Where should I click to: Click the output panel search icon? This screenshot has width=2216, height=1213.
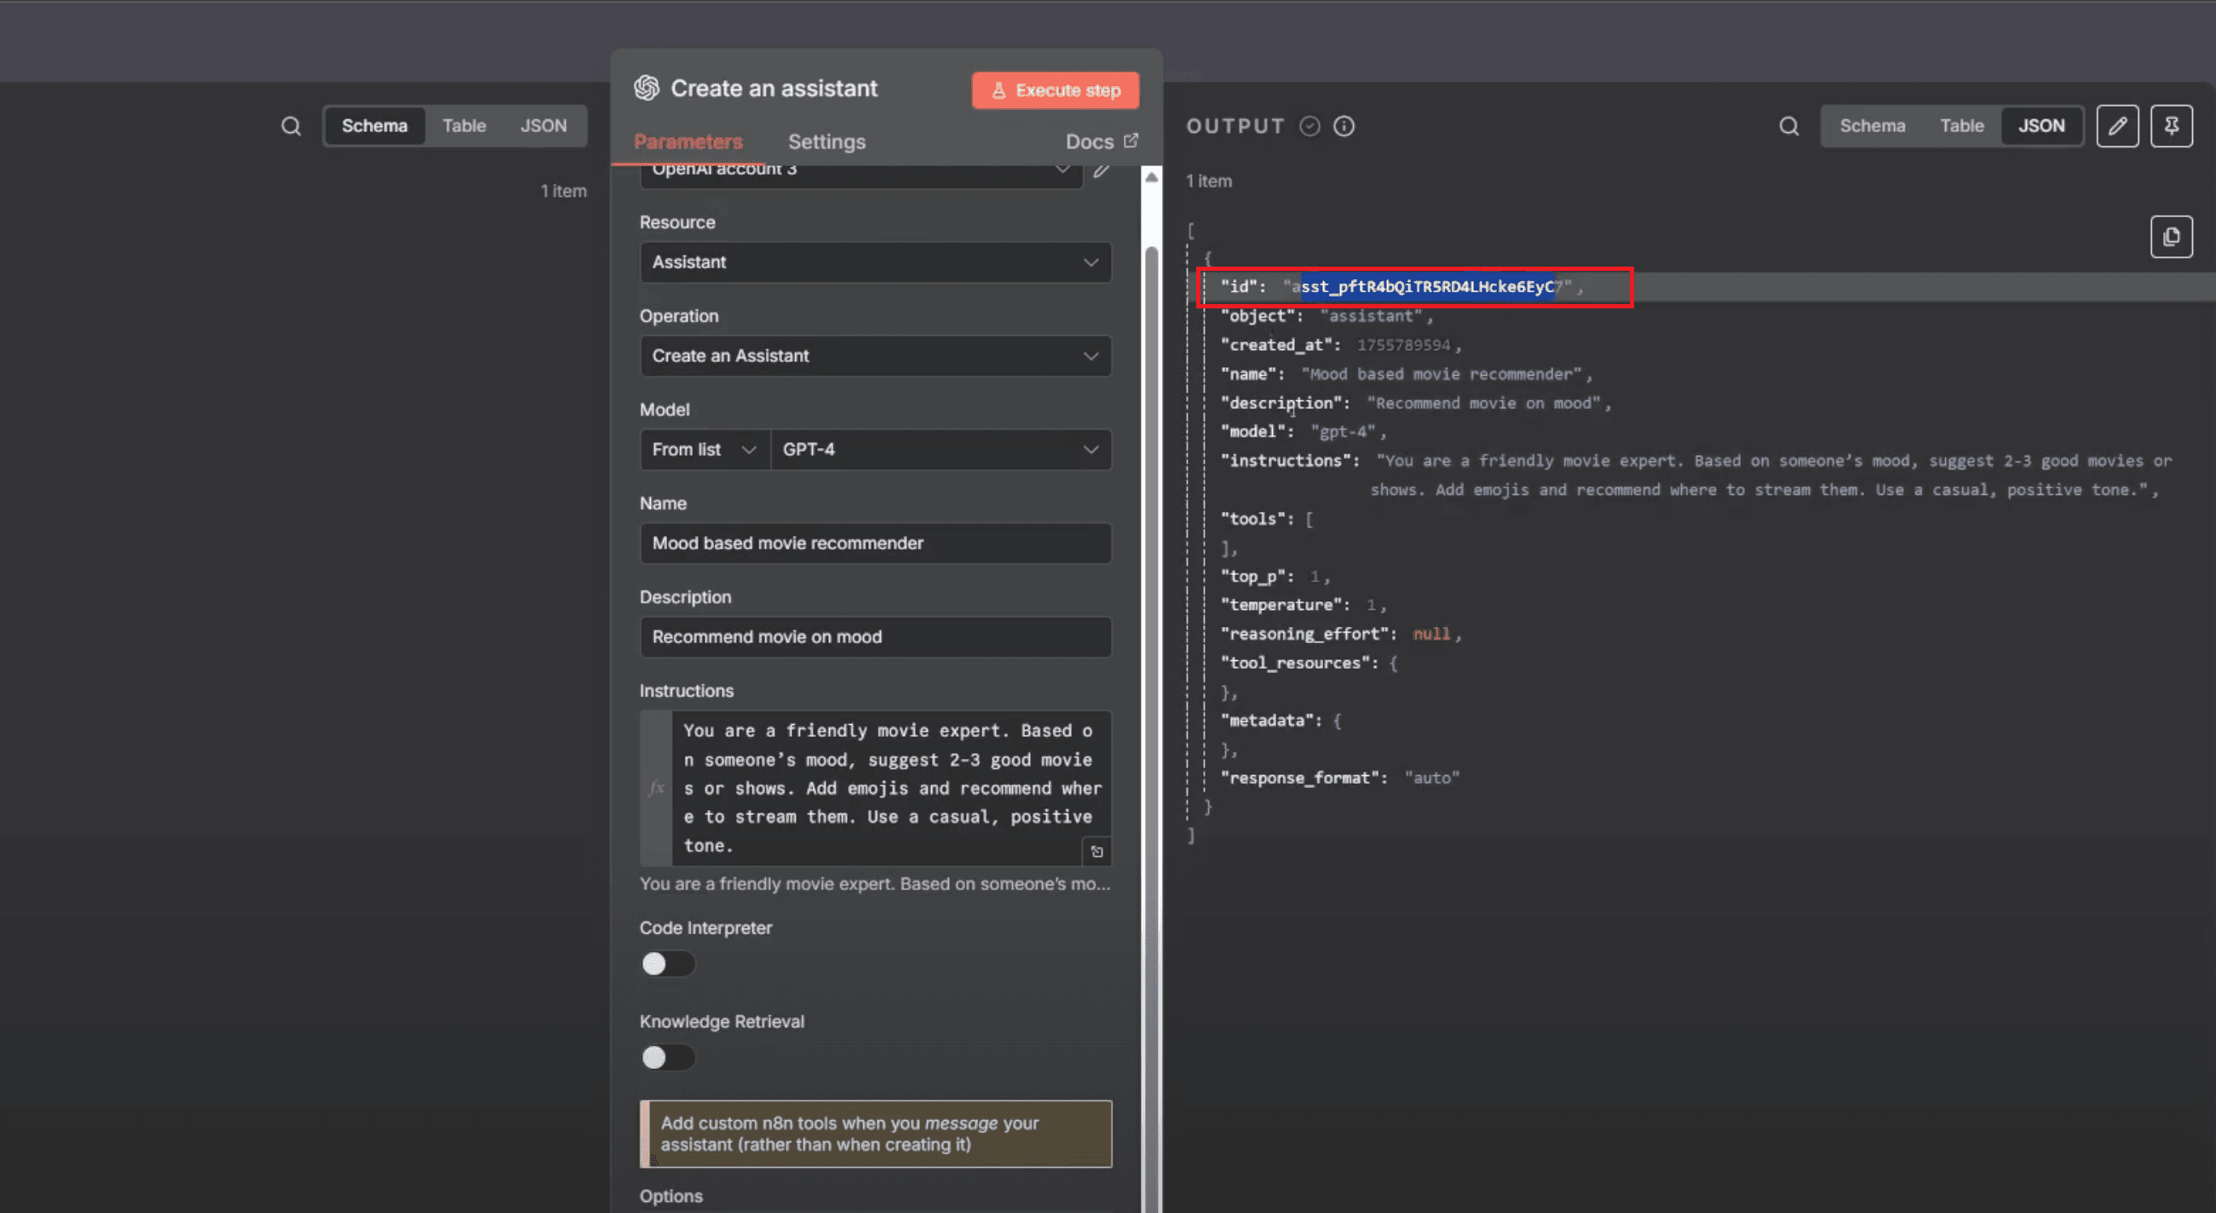tap(1788, 126)
